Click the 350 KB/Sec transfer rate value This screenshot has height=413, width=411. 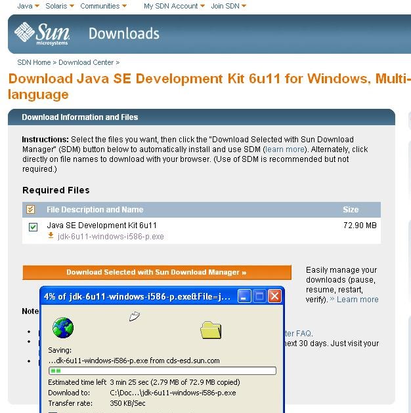(x=127, y=403)
